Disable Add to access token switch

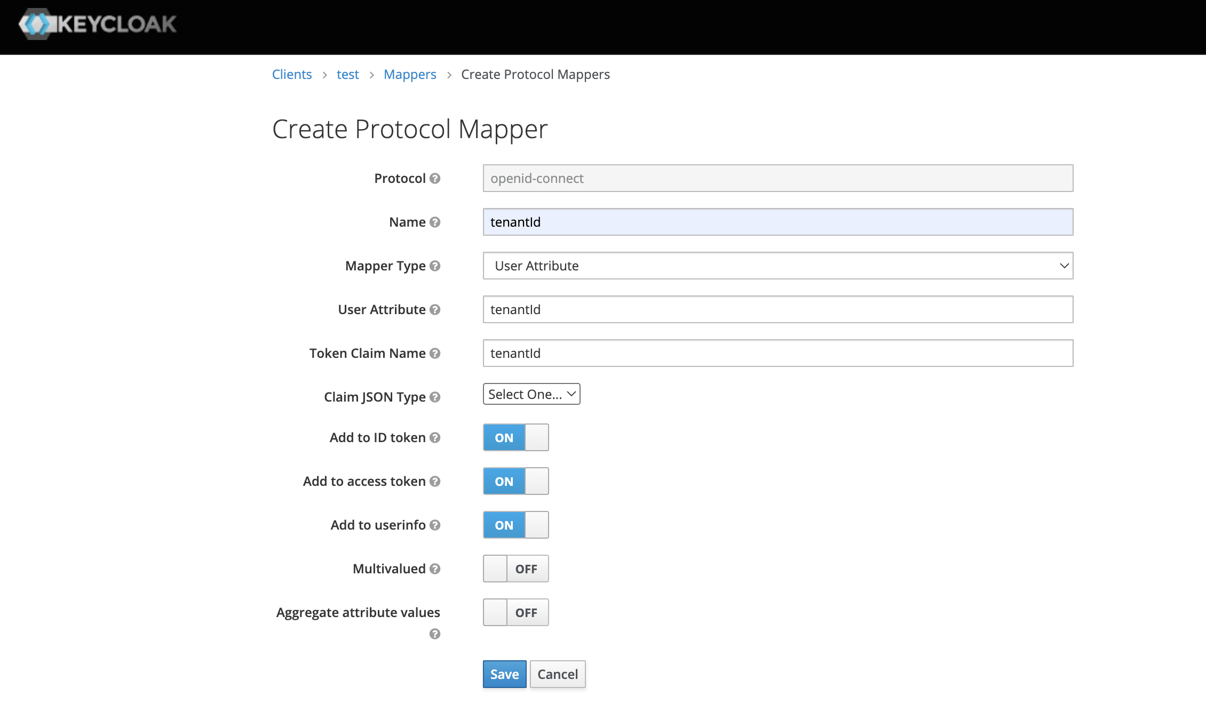click(x=515, y=481)
